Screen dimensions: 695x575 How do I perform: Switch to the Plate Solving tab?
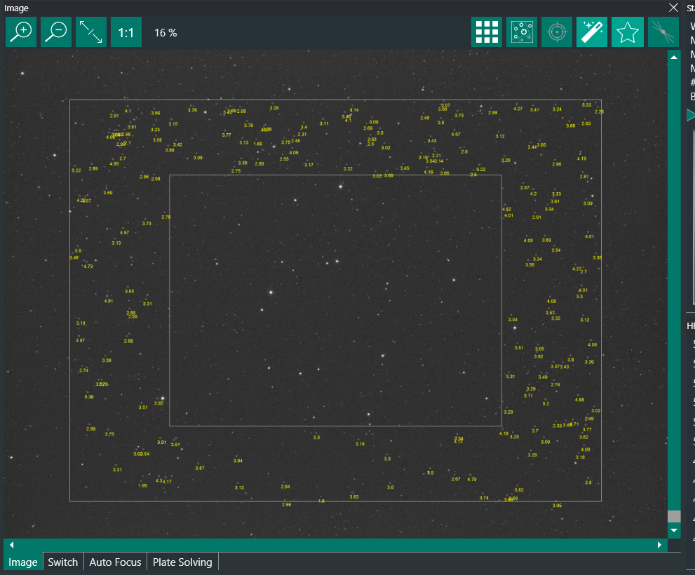point(182,562)
